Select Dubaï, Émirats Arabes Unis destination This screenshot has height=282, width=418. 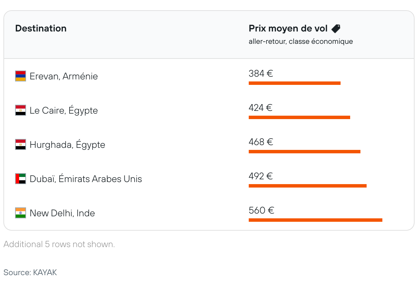[x=86, y=179]
